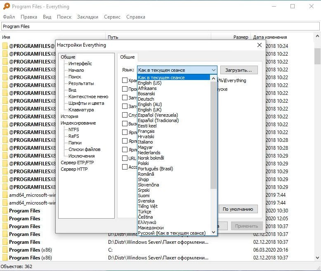This screenshot has width=321, height=271.
Task: Select Сервер ETP/FTP in settings tree
Action: (77, 163)
